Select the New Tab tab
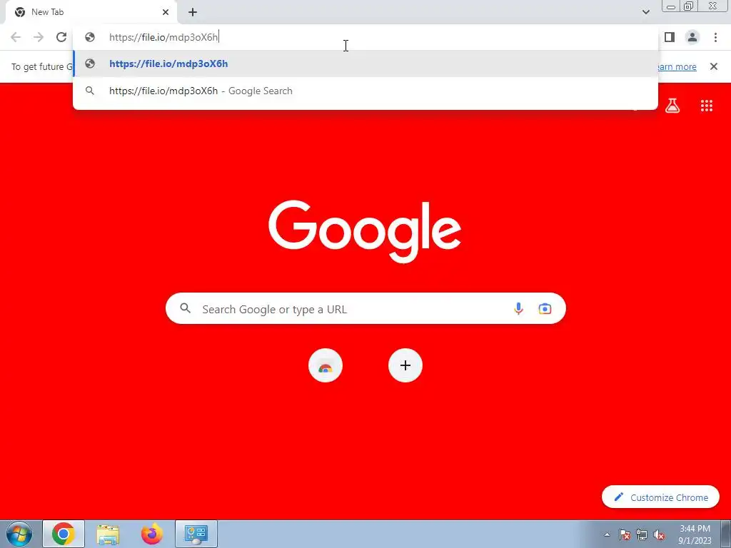 91,12
